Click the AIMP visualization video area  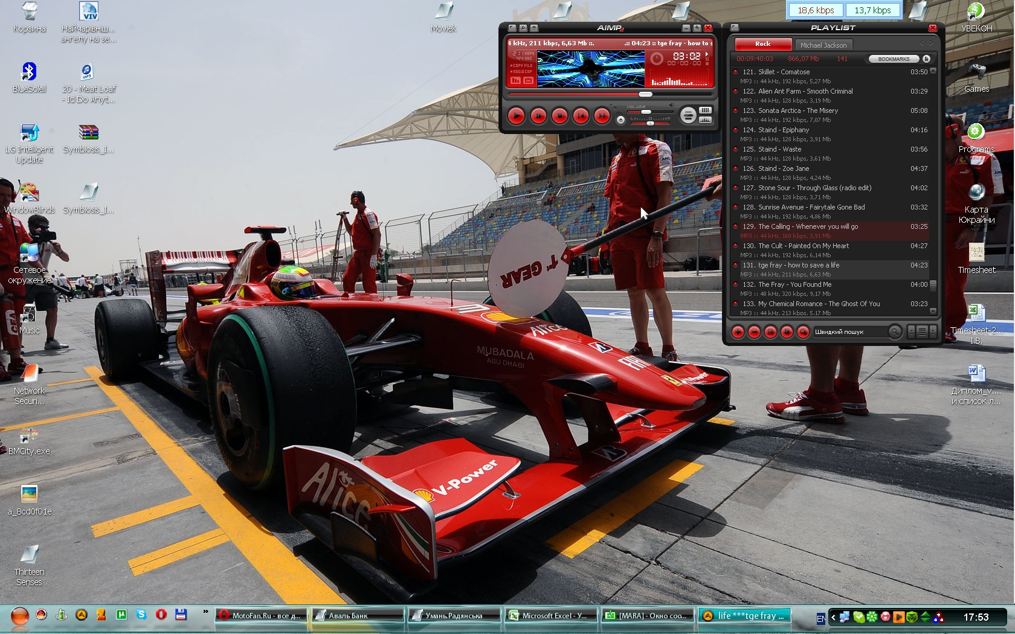coord(591,68)
